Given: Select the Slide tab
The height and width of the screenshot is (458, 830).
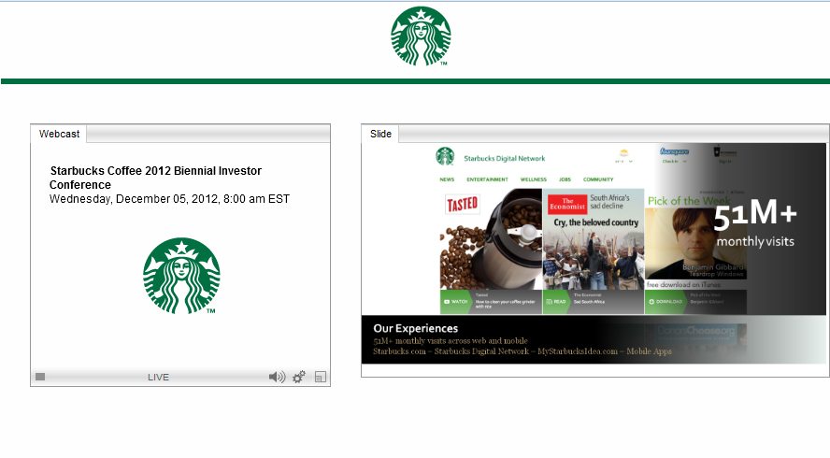Looking at the screenshot, I should [x=380, y=134].
